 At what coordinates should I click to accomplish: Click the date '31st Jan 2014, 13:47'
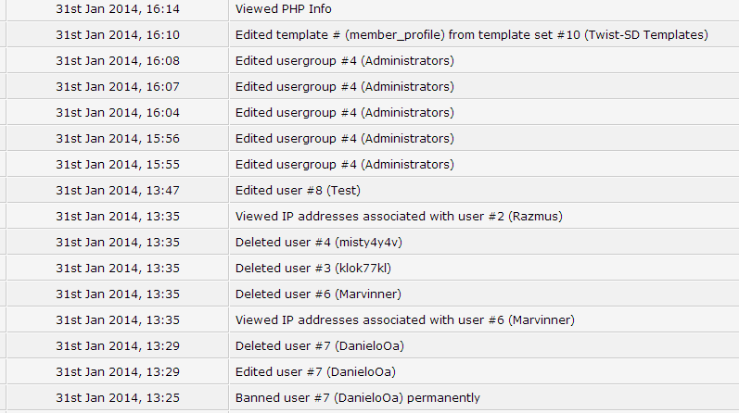tap(118, 190)
